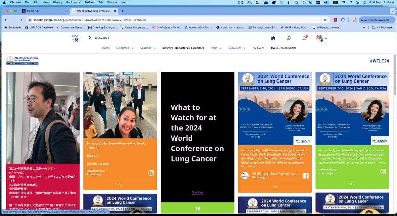
Task: View site information icon in address bar
Action: (x=30, y=20)
